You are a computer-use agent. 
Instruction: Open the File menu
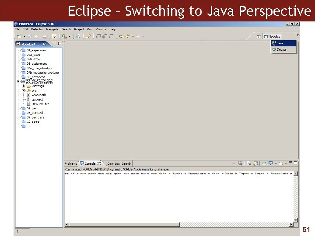(17, 29)
